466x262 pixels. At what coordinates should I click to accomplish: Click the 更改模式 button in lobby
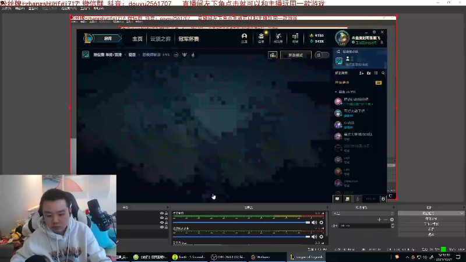click(x=296, y=55)
